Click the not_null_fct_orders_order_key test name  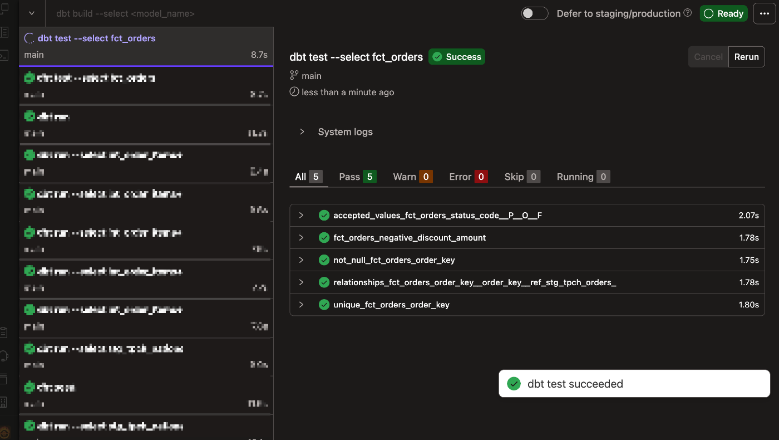(x=394, y=260)
